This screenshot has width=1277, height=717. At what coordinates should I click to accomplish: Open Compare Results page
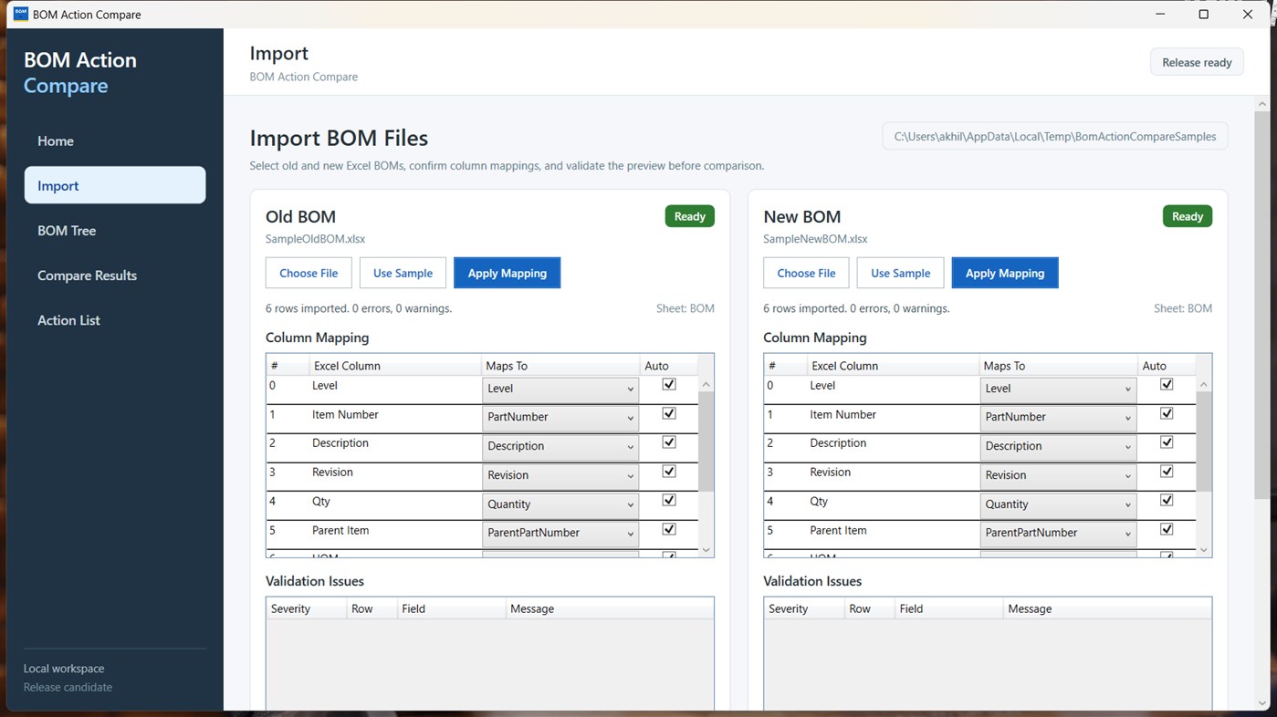115,275
